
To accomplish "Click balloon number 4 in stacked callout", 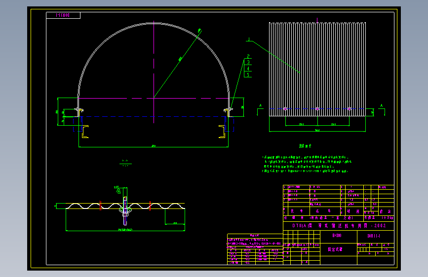I will coord(248,69).
